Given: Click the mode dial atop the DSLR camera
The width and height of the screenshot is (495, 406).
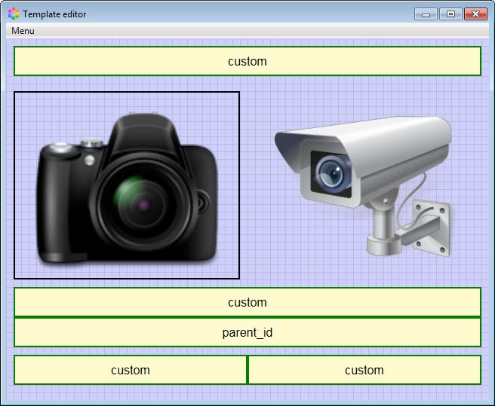Looking at the screenshot, I should pyautogui.click(x=91, y=143).
